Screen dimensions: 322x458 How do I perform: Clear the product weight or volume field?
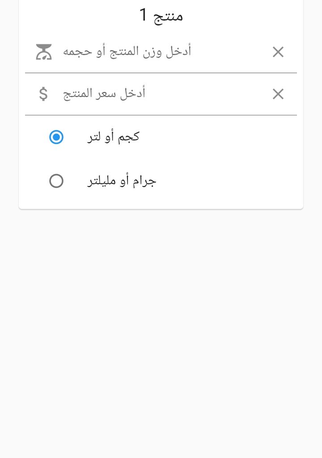(x=278, y=52)
